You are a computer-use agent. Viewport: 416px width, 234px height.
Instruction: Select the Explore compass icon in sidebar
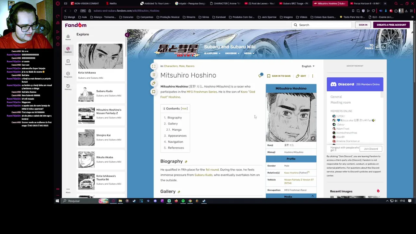[x=68, y=50]
